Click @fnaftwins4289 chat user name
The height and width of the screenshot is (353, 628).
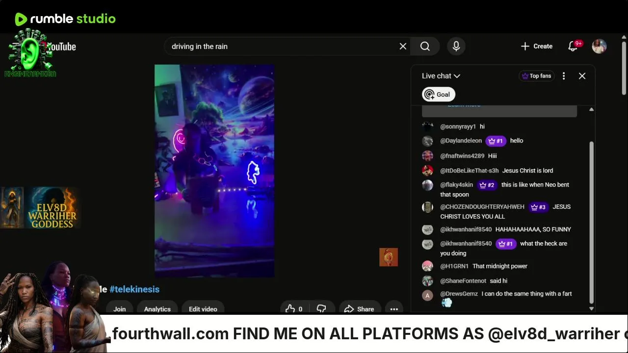(462, 156)
